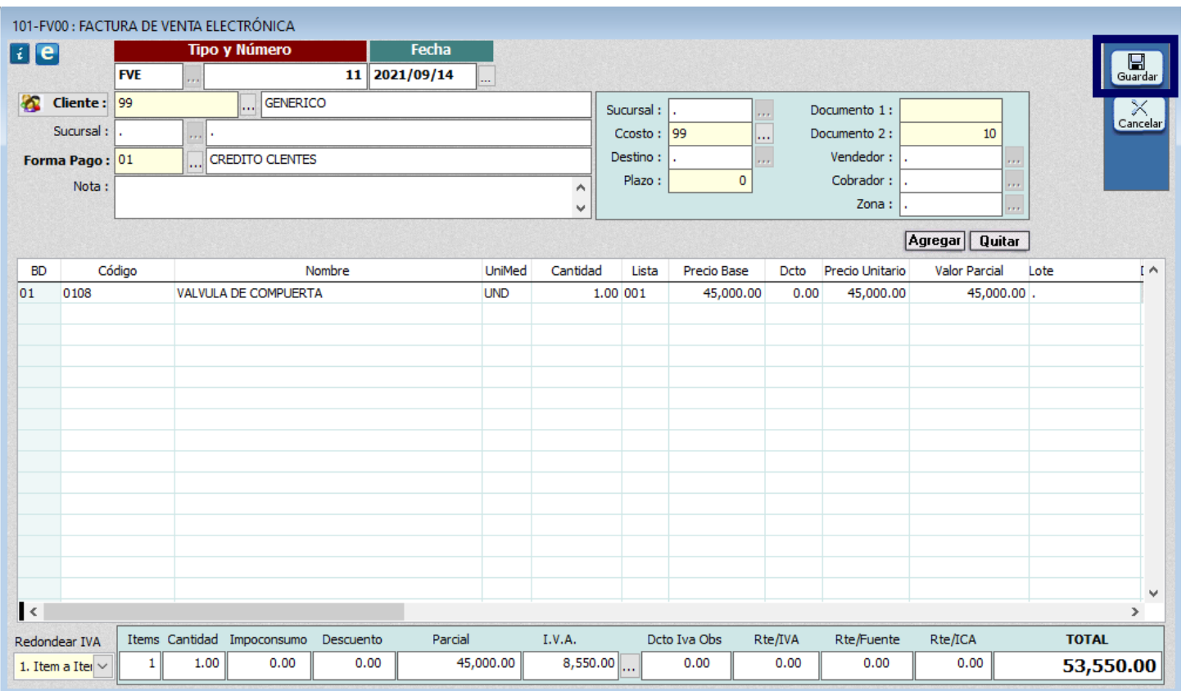Open lookup button next to FVE type
This screenshot has width=1186, height=691.
coord(192,76)
